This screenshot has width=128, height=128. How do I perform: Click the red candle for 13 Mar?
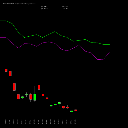[47, 98]
